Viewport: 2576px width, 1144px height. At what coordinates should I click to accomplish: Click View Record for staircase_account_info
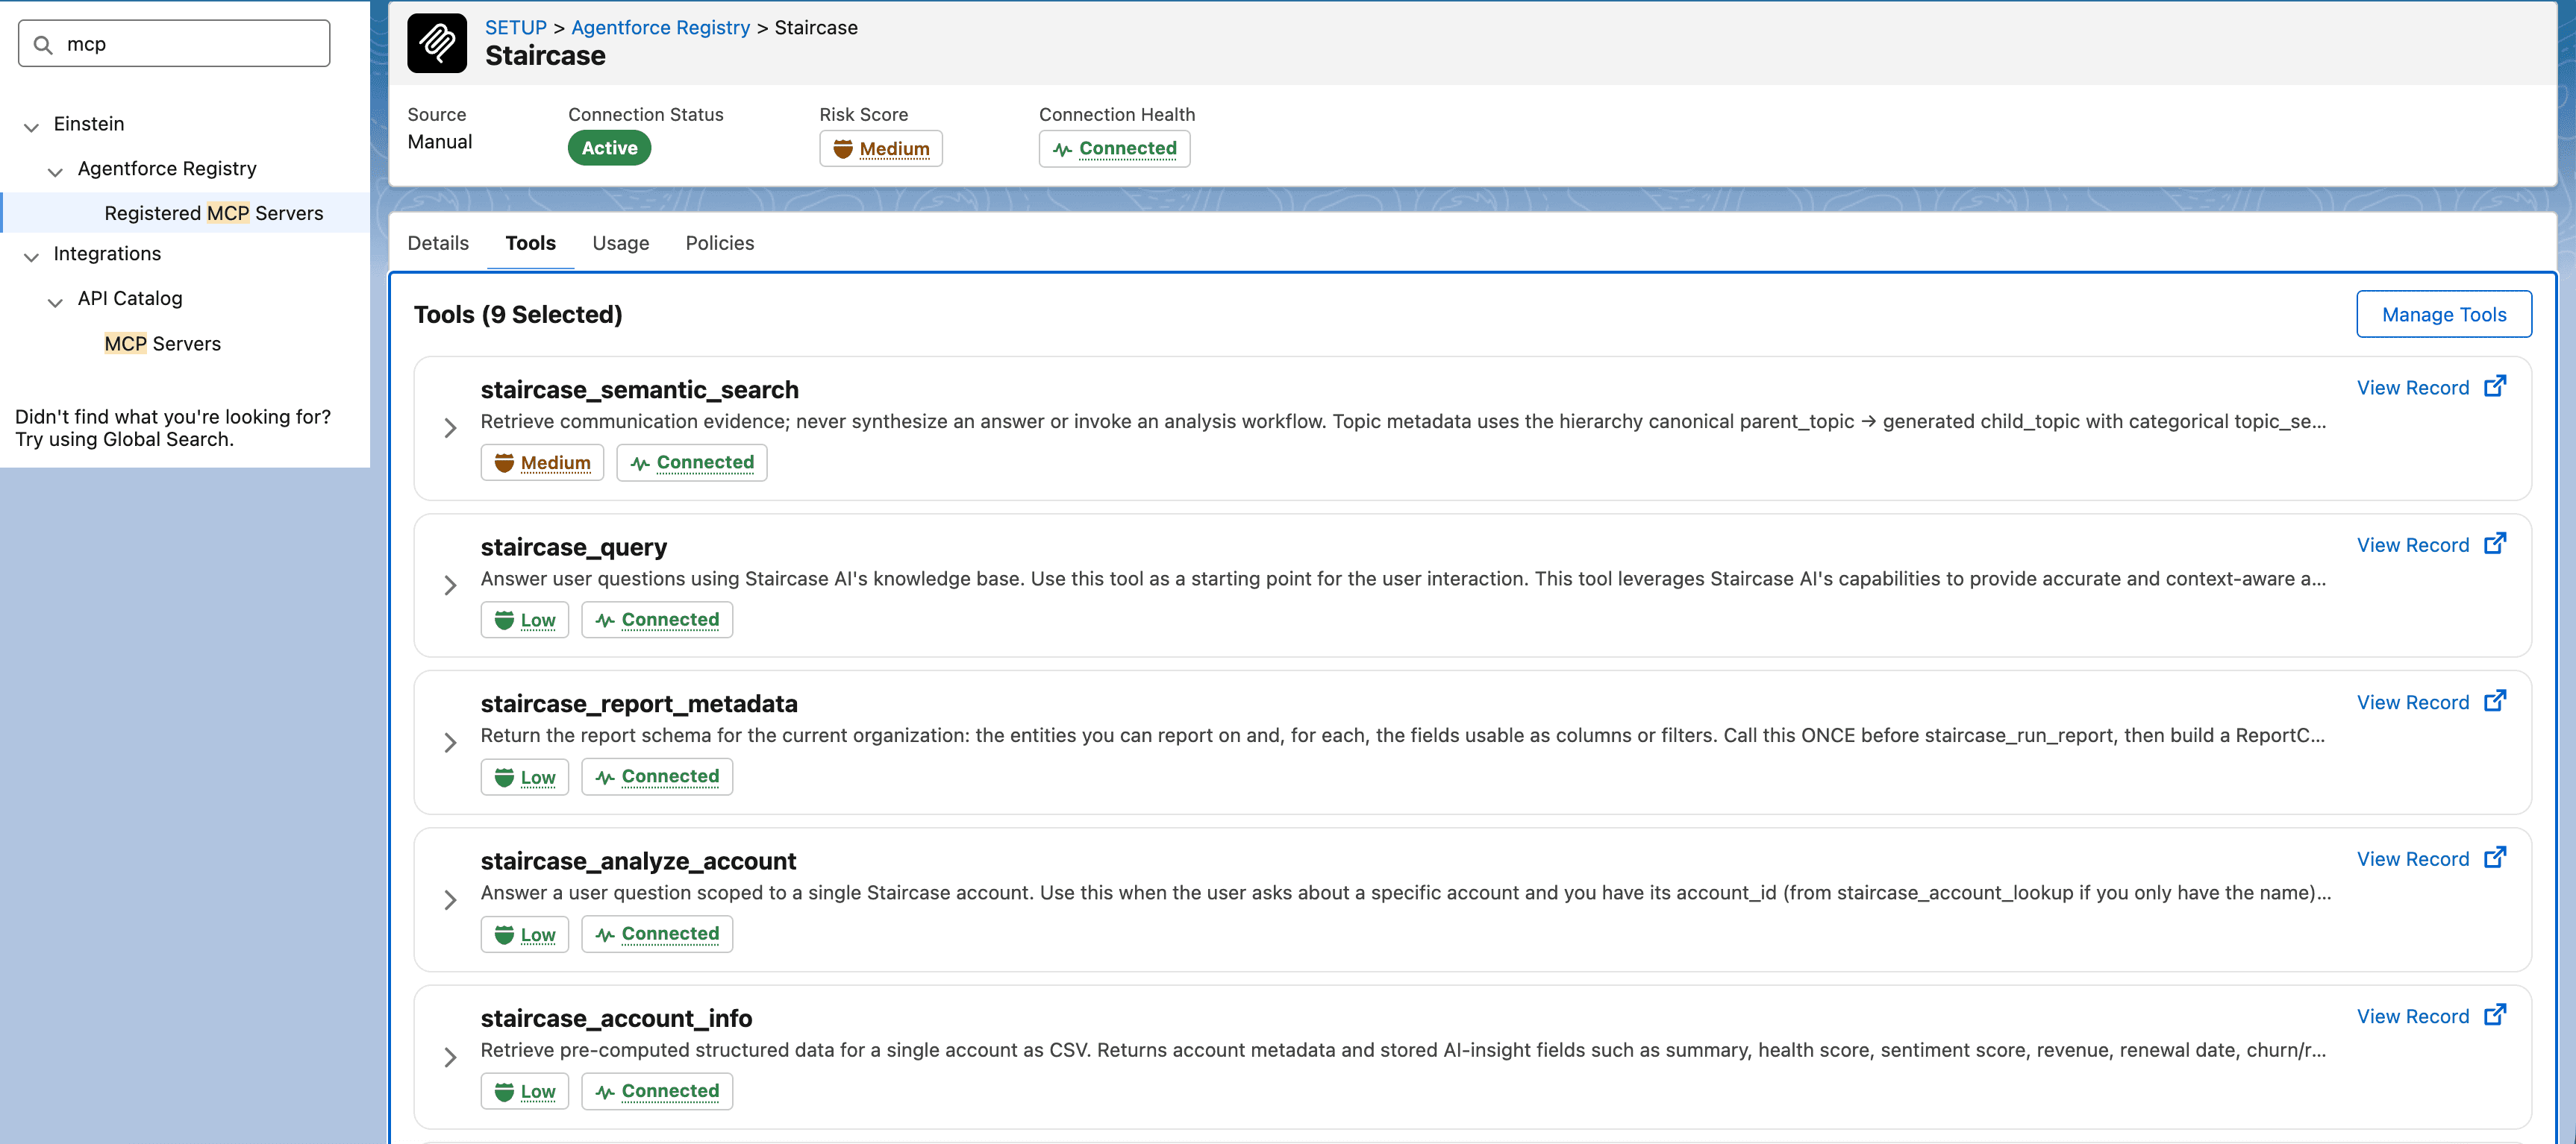click(2412, 1016)
